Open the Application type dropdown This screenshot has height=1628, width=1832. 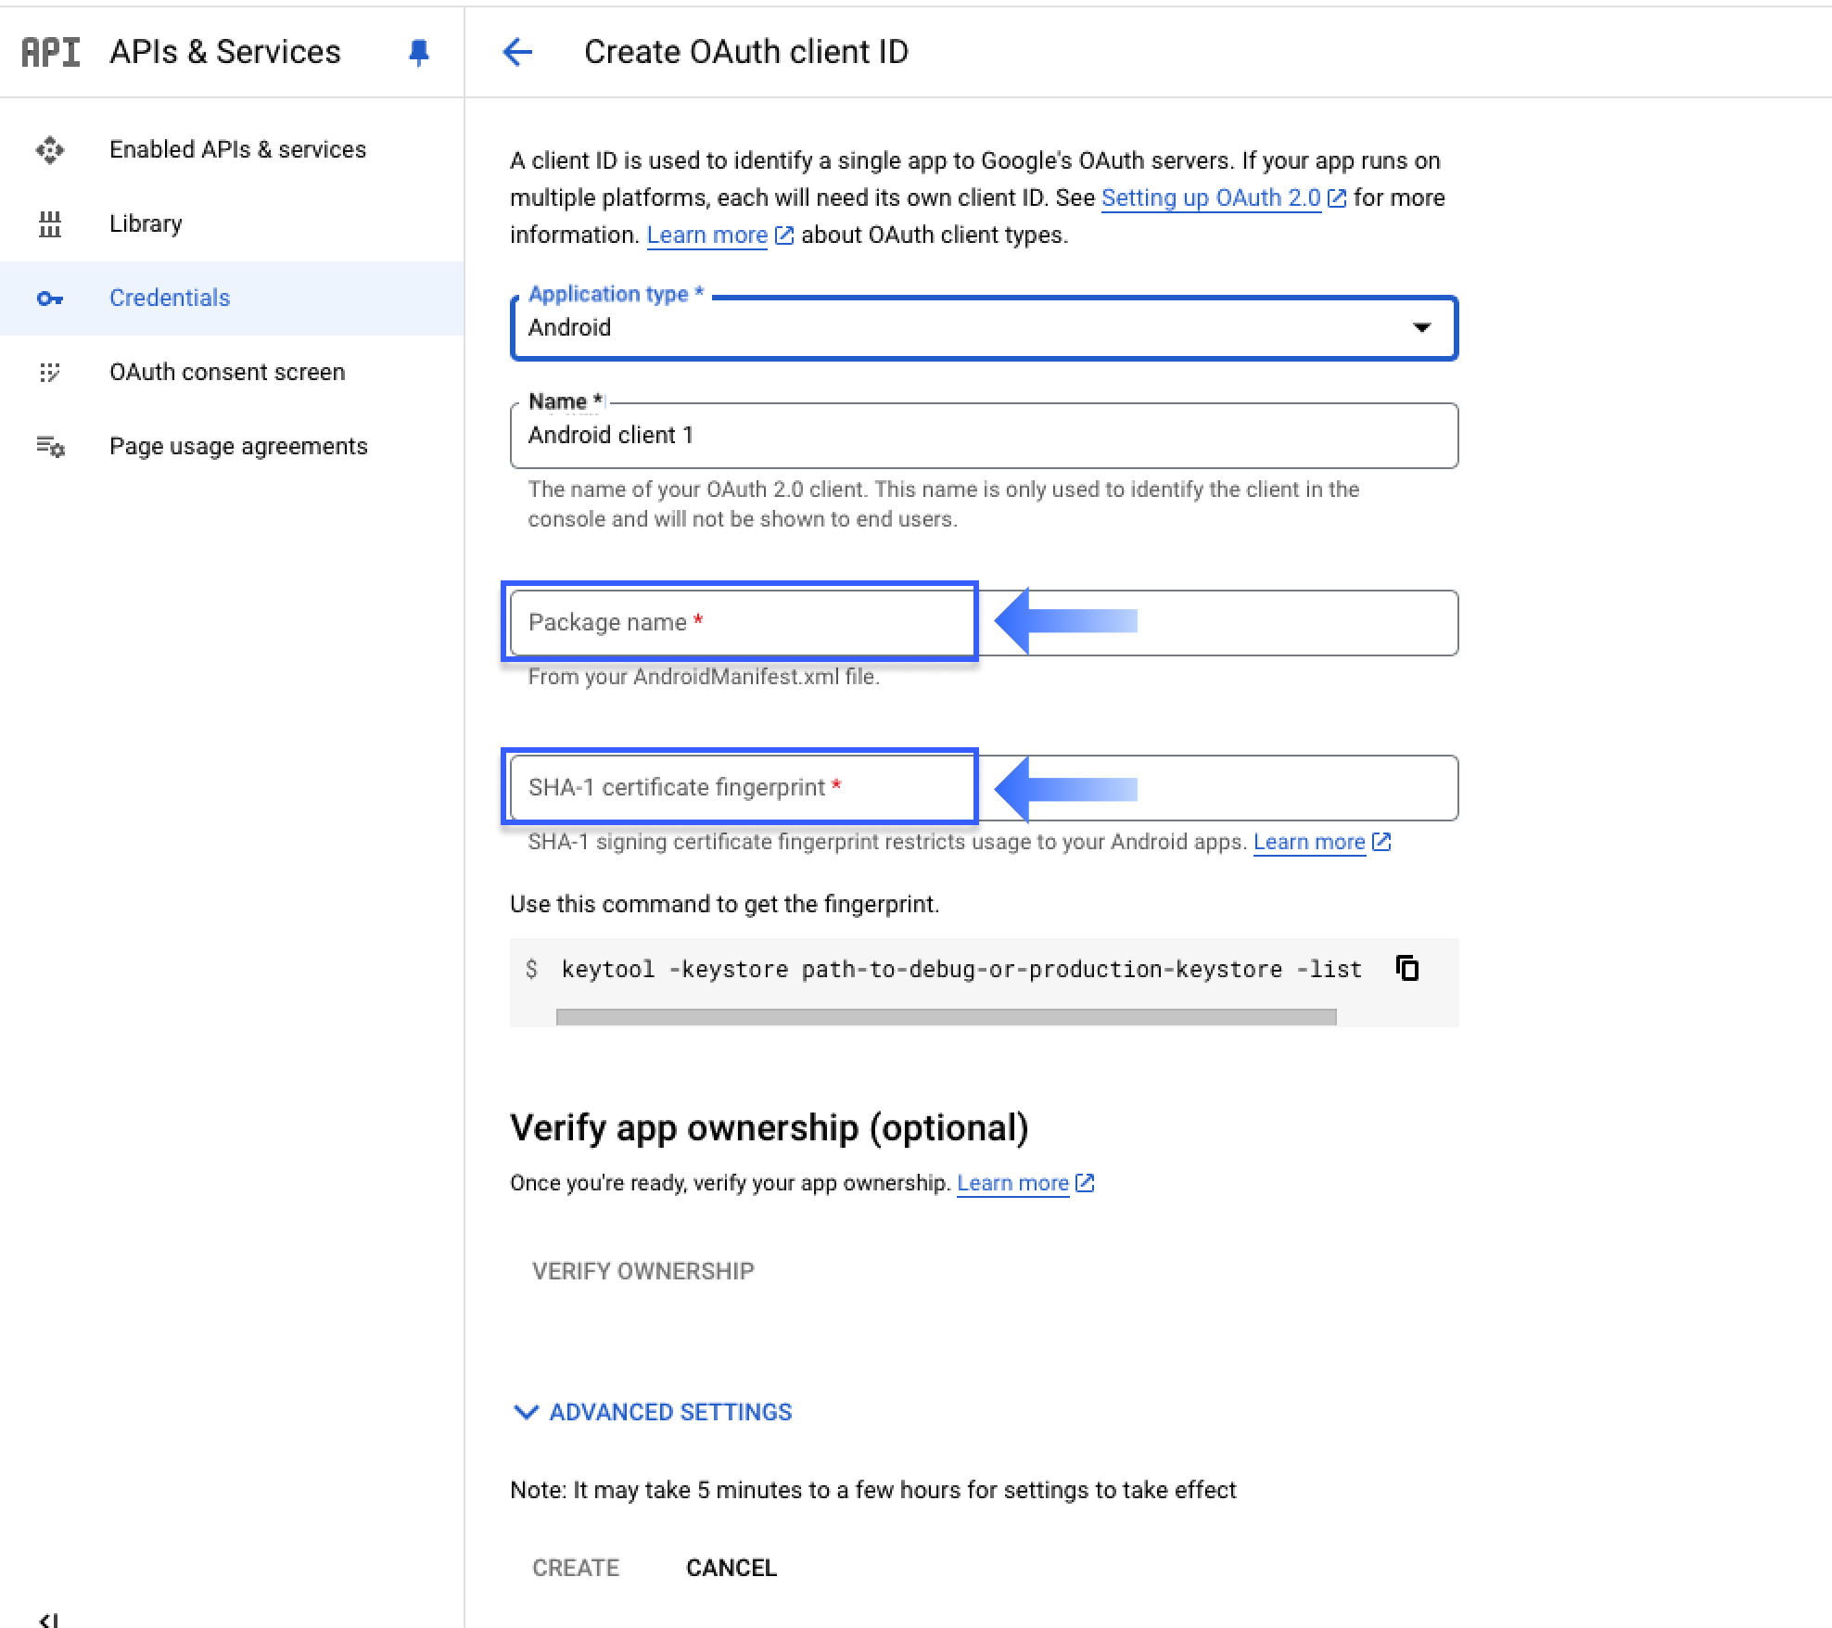pyautogui.click(x=1421, y=327)
